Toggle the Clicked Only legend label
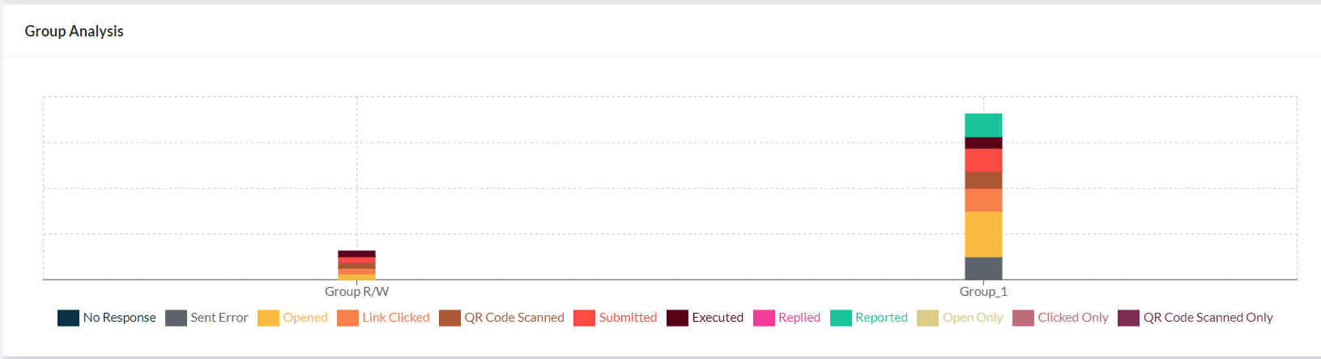This screenshot has height=359, width=1321. [x=1072, y=318]
